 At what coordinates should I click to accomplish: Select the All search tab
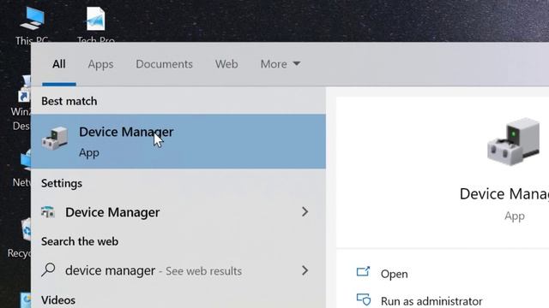(59, 64)
